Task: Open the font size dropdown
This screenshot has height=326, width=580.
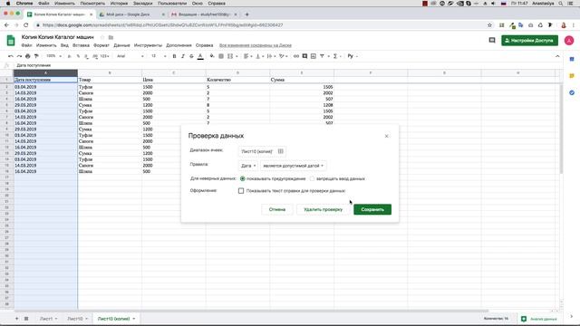Action: pos(159,56)
